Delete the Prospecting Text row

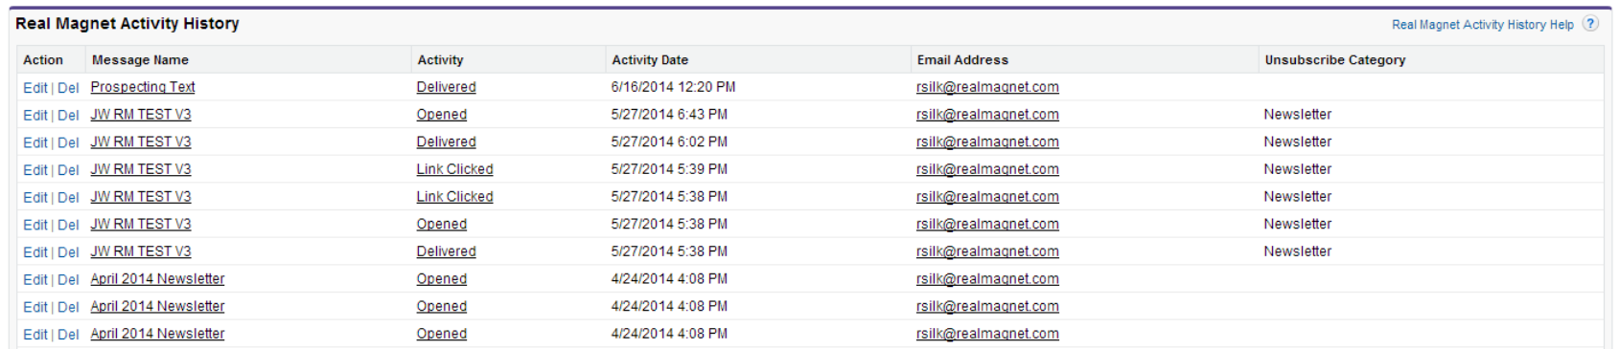[x=68, y=88]
